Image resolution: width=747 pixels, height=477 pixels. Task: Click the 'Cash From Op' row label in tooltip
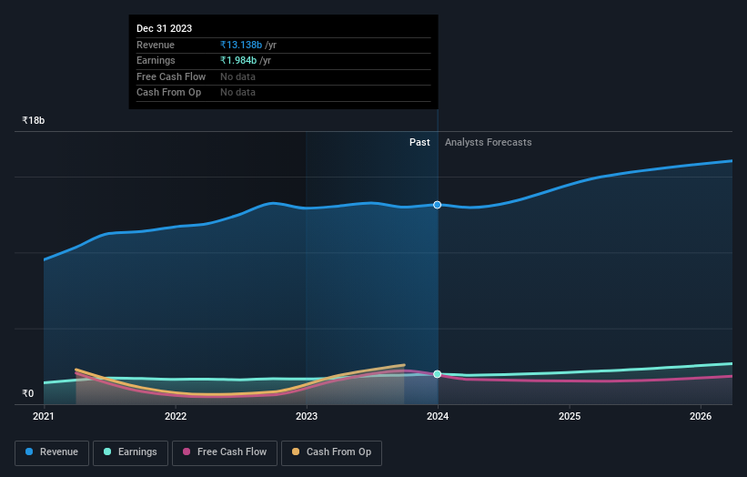168,93
